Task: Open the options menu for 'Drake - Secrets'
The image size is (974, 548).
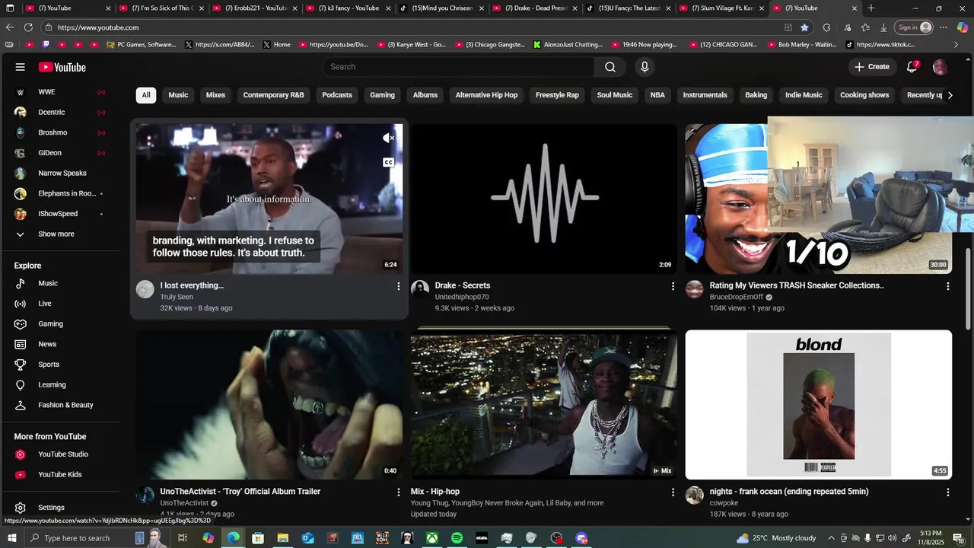Action: (x=673, y=286)
